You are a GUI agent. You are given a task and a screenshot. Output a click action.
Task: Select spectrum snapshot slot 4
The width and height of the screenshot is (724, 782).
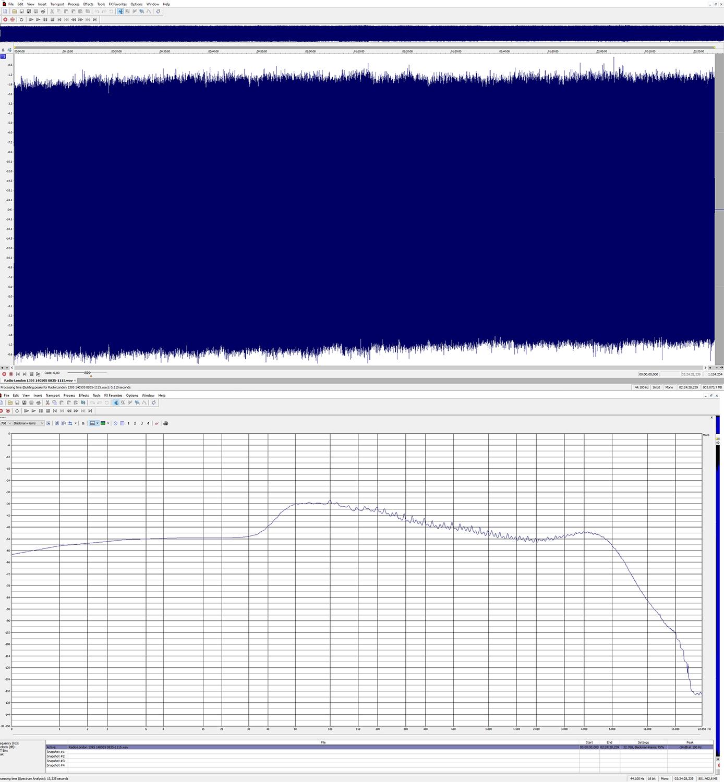[148, 423]
